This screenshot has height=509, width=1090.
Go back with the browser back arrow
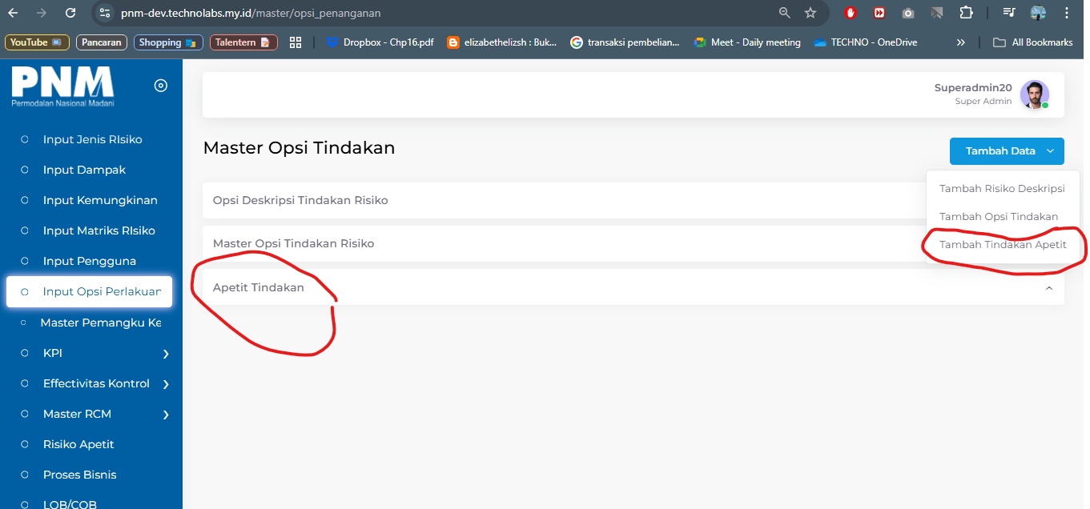point(13,13)
